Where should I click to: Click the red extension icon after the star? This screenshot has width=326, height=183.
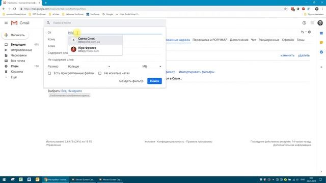tap(293, 9)
